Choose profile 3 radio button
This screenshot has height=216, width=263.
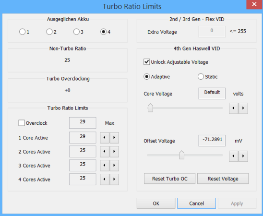76,32
